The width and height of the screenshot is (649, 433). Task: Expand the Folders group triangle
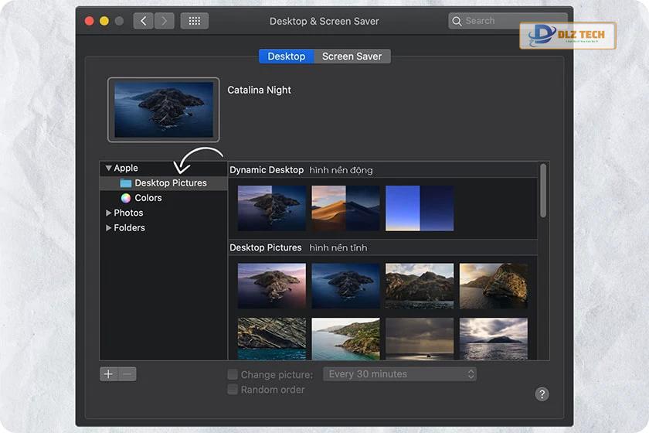tap(108, 228)
